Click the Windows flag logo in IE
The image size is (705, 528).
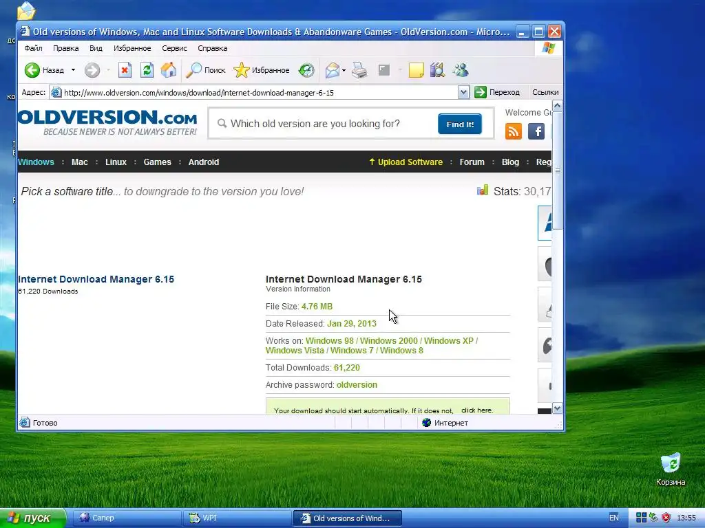pos(549,48)
